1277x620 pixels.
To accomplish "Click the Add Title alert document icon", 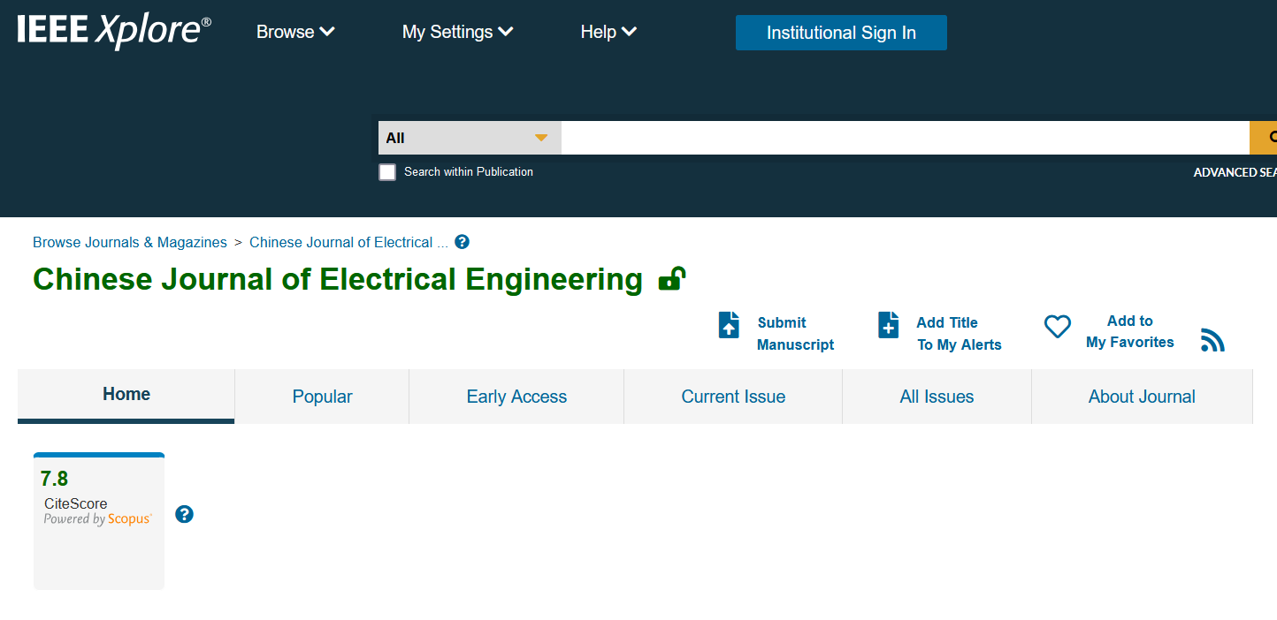I will pyautogui.click(x=888, y=325).
